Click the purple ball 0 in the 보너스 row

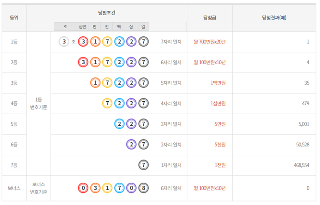point(132,188)
